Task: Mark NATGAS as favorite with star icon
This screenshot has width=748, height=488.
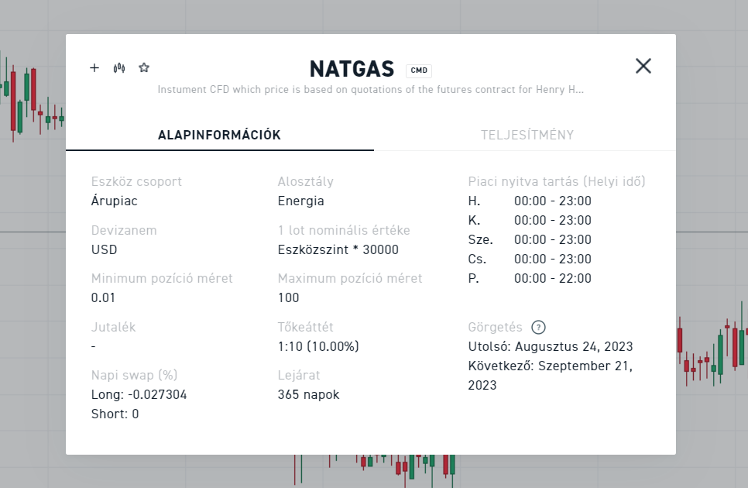Action: [x=144, y=67]
